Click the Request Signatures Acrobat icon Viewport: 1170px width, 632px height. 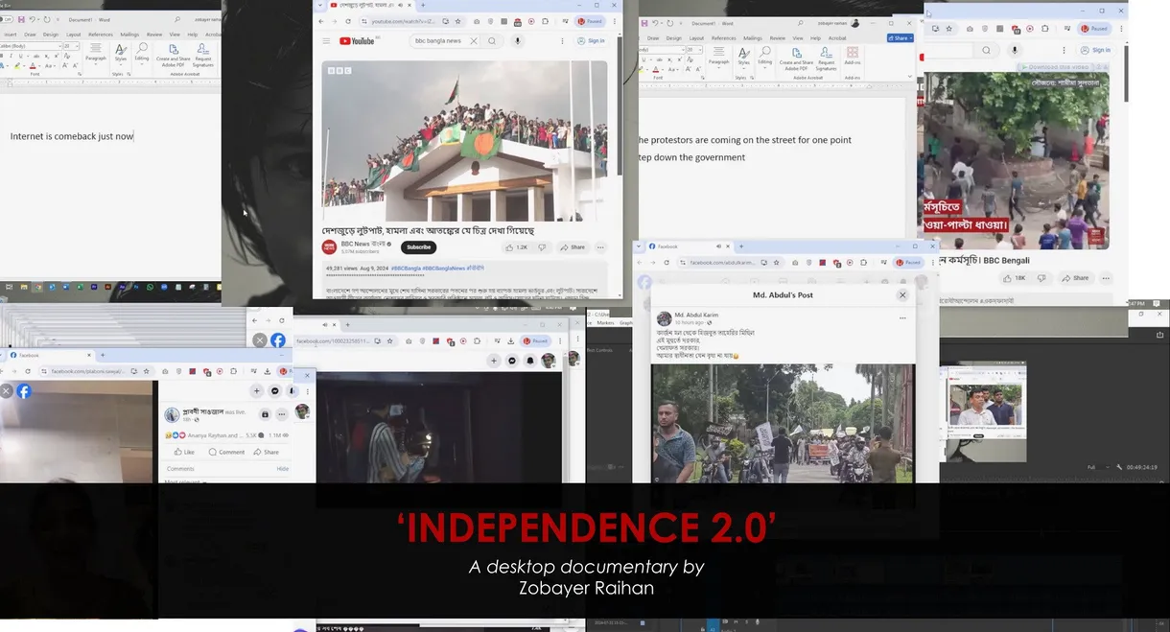pyautogui.click(x=204, y=56)
